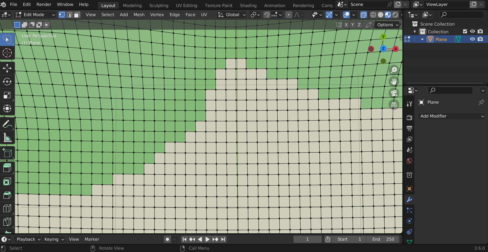
Task: Open the Options dropdown
Action: [x=387, y=25]
